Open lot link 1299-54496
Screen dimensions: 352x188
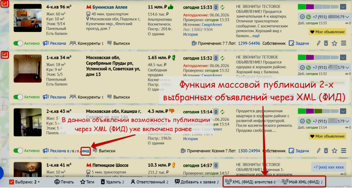(249, 43)
